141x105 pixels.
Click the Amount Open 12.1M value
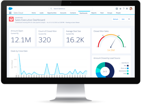pyautogui.click(x=21, y=40)
